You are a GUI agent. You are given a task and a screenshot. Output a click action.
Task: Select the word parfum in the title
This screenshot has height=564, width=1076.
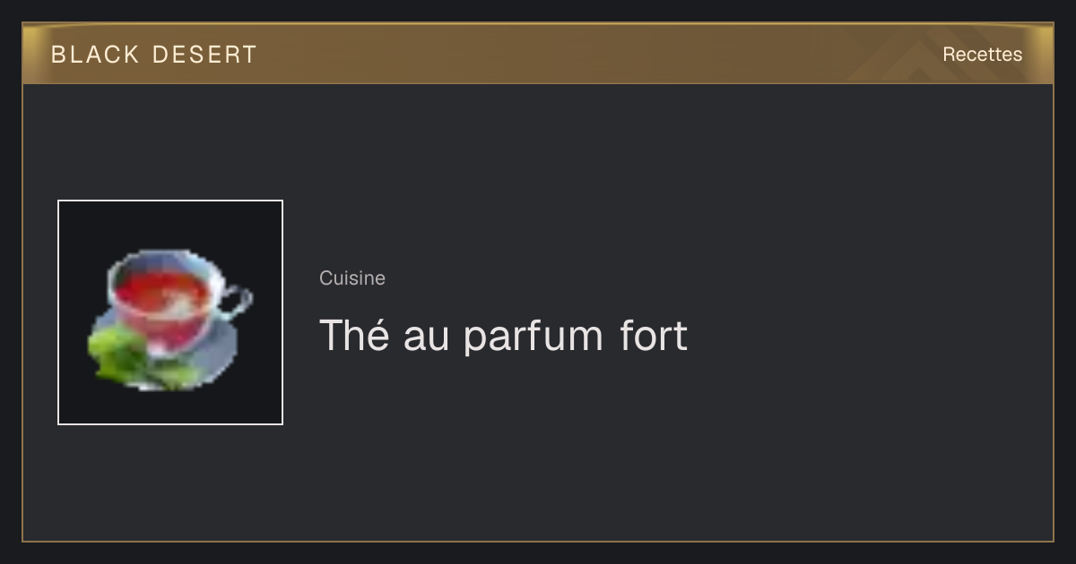(x=534, y=338)
